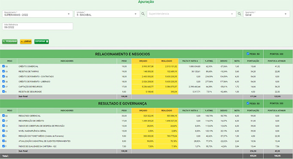Click the PONTOS A ATINGIR header in Relacionamento table
Viewport: 293px width, 159px height.
277,61
